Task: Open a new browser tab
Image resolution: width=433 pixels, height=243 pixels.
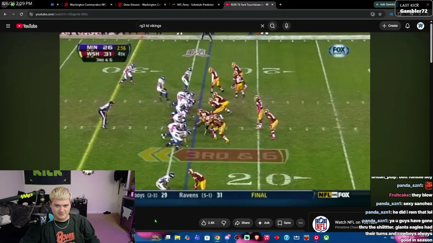Action: tap(280, 5)
